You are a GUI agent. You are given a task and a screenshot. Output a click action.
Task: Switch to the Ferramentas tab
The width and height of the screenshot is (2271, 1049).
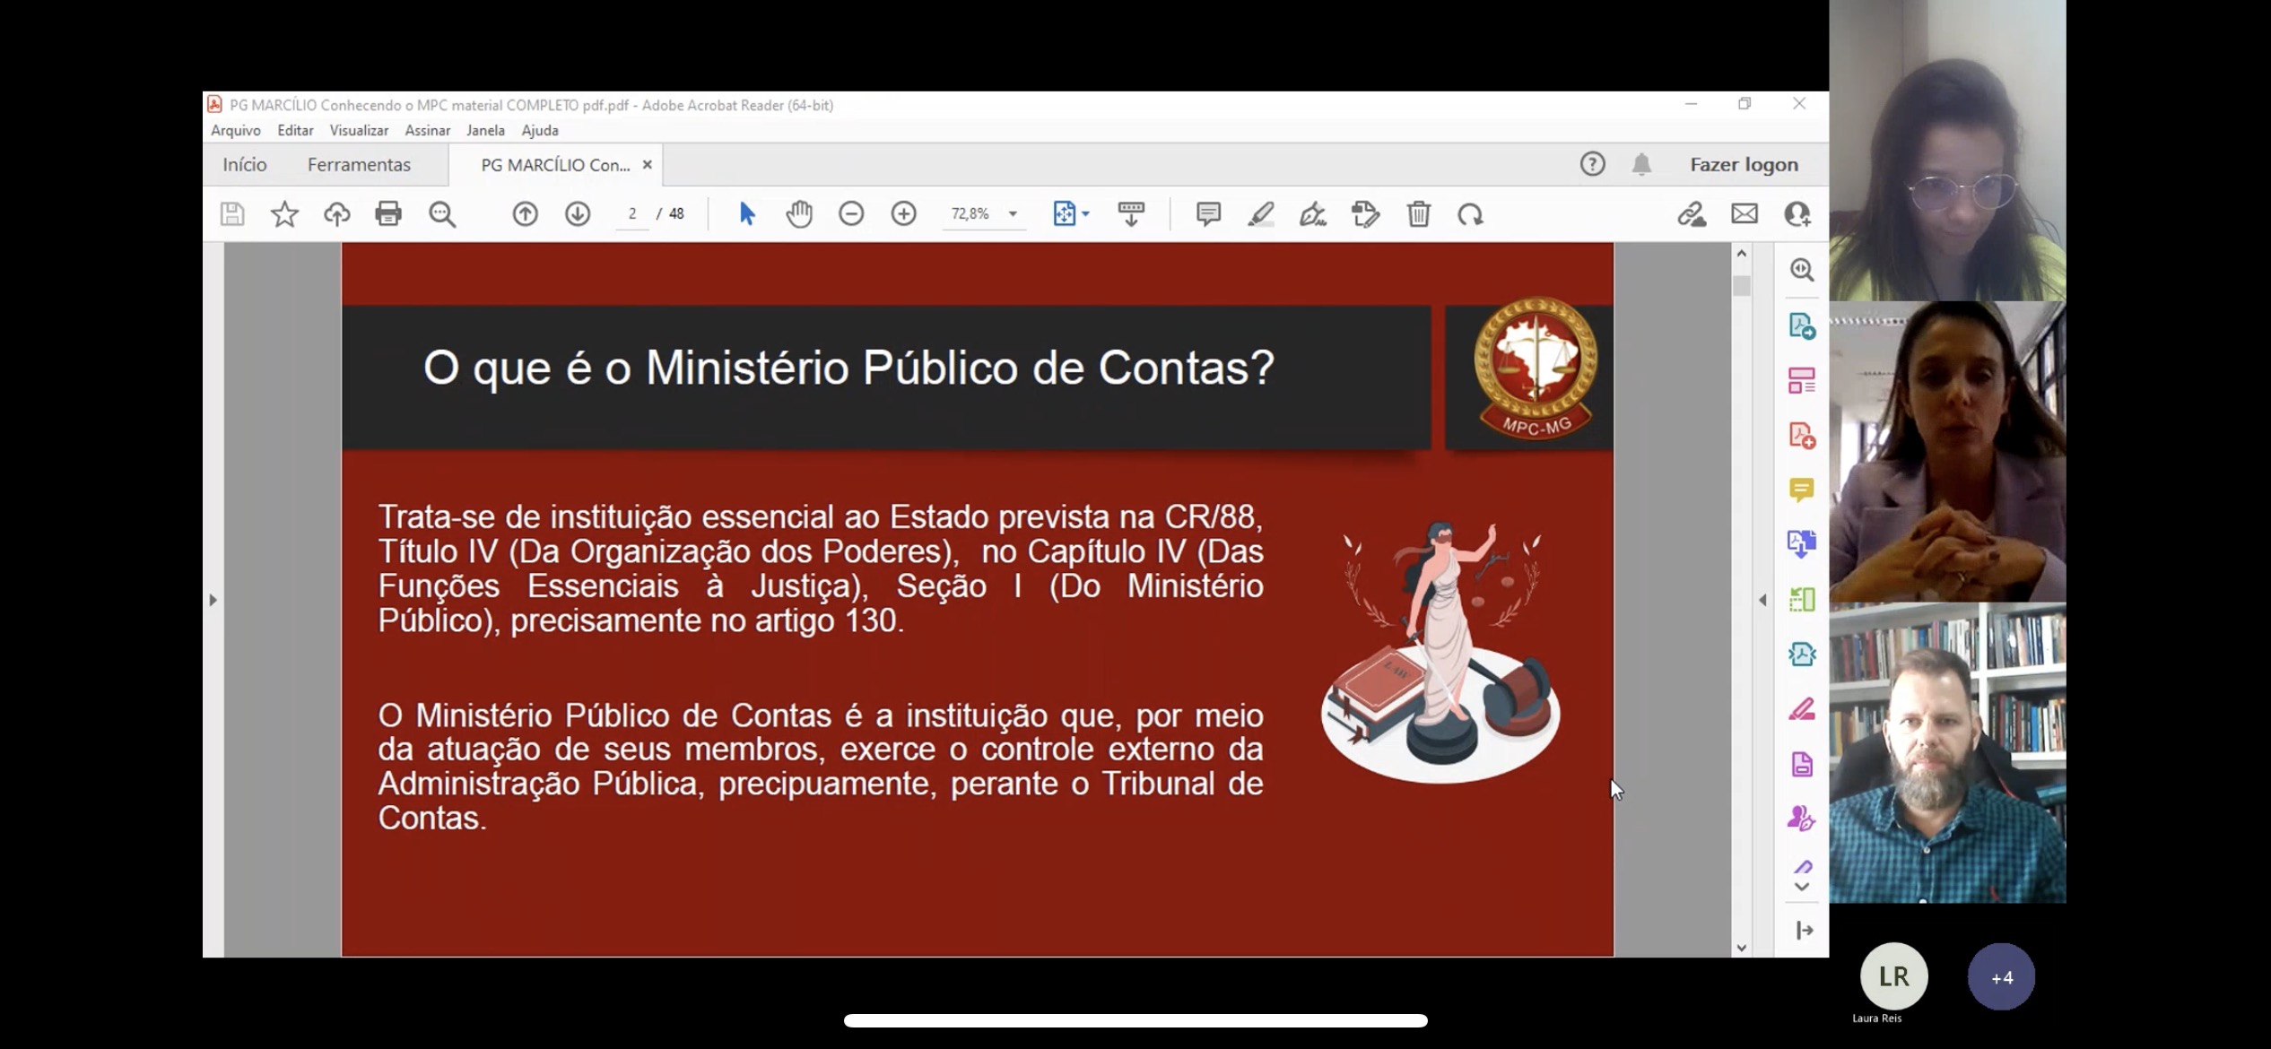(x=359, y=165)
